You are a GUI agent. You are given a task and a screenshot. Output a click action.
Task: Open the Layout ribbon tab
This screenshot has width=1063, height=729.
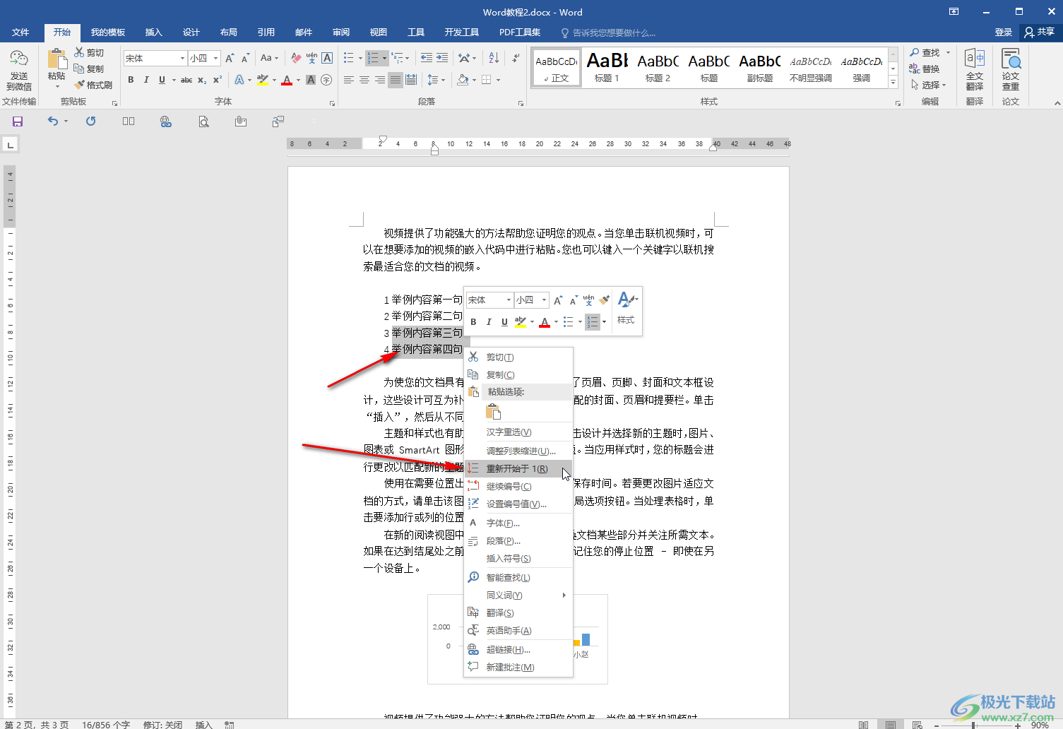pos(228,32)
